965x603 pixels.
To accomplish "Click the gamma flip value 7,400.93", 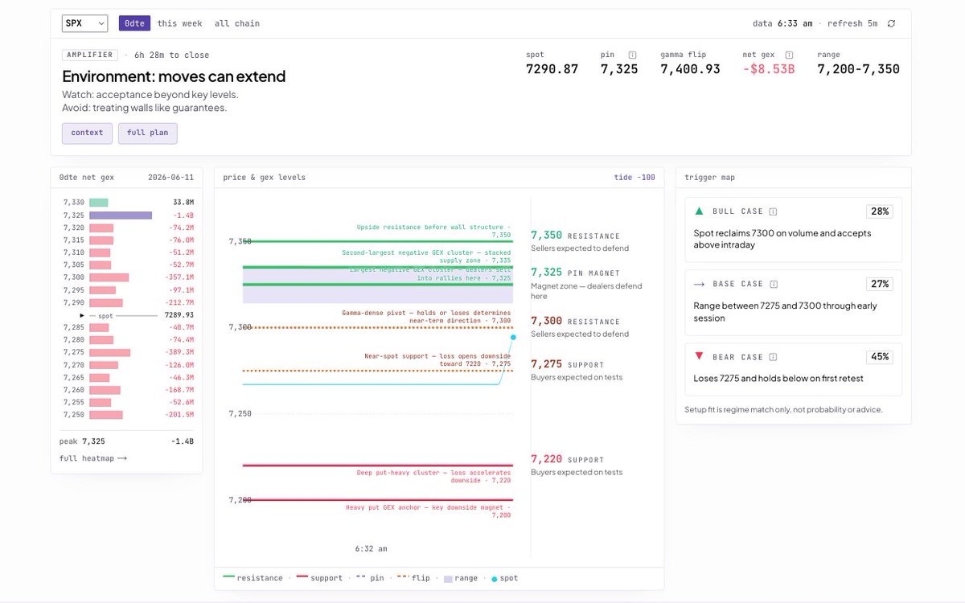I will pyautogui.click(x=690, y=69).
